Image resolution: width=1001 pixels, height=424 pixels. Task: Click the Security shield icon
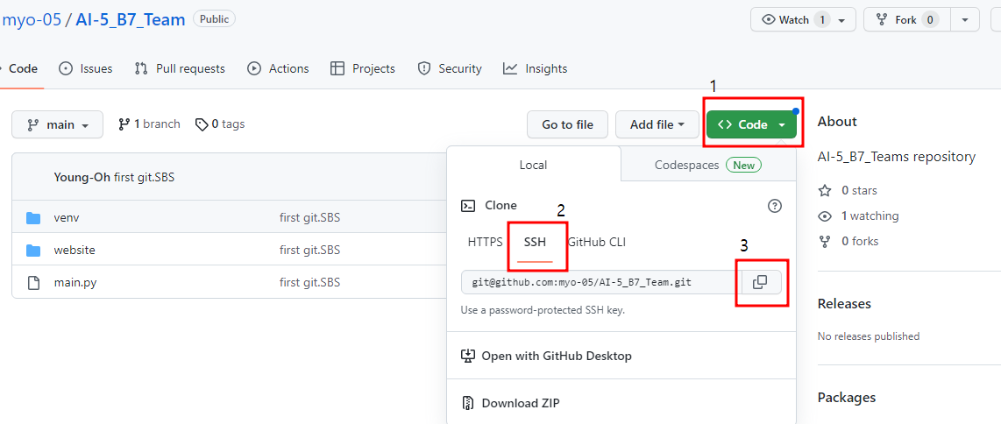(x=423, y=69)
